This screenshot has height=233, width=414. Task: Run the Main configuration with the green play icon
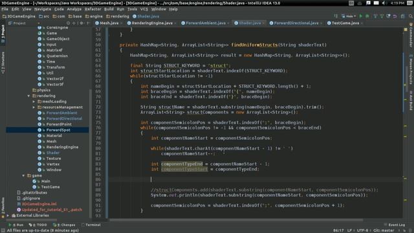361,16
